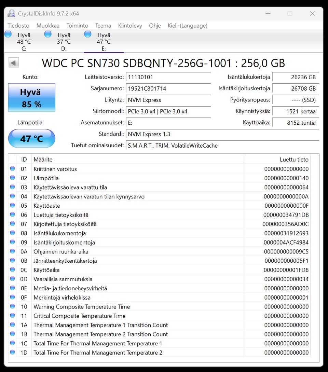Click status orb for 02 Lämpötila row
Screen dimensions: 328x372
(x=12, y=178)
